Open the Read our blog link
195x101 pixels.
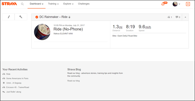[x=73, y=81]
